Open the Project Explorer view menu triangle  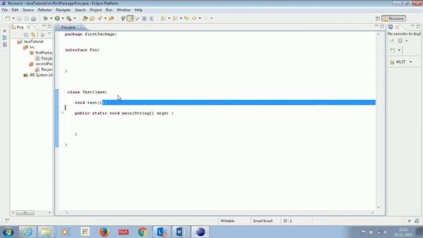(50, 34)
